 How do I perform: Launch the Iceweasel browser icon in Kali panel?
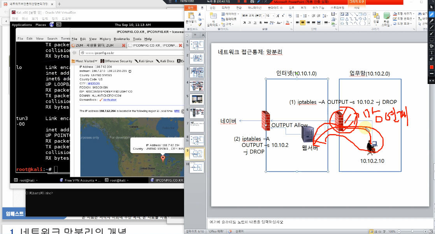point(52,24)
